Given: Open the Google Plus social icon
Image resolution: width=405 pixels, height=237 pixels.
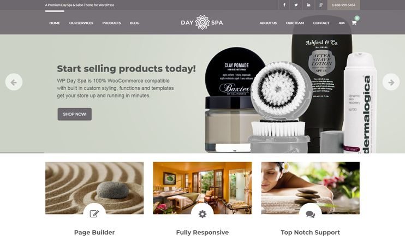Looking at the screenshot, I should click(x=321, y=5).
